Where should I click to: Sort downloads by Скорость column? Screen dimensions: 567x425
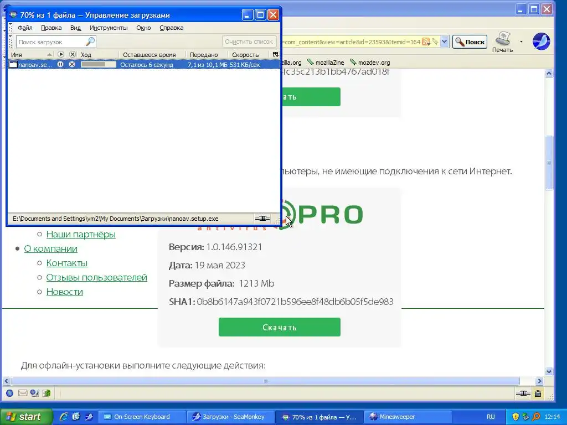click(250, 55)
